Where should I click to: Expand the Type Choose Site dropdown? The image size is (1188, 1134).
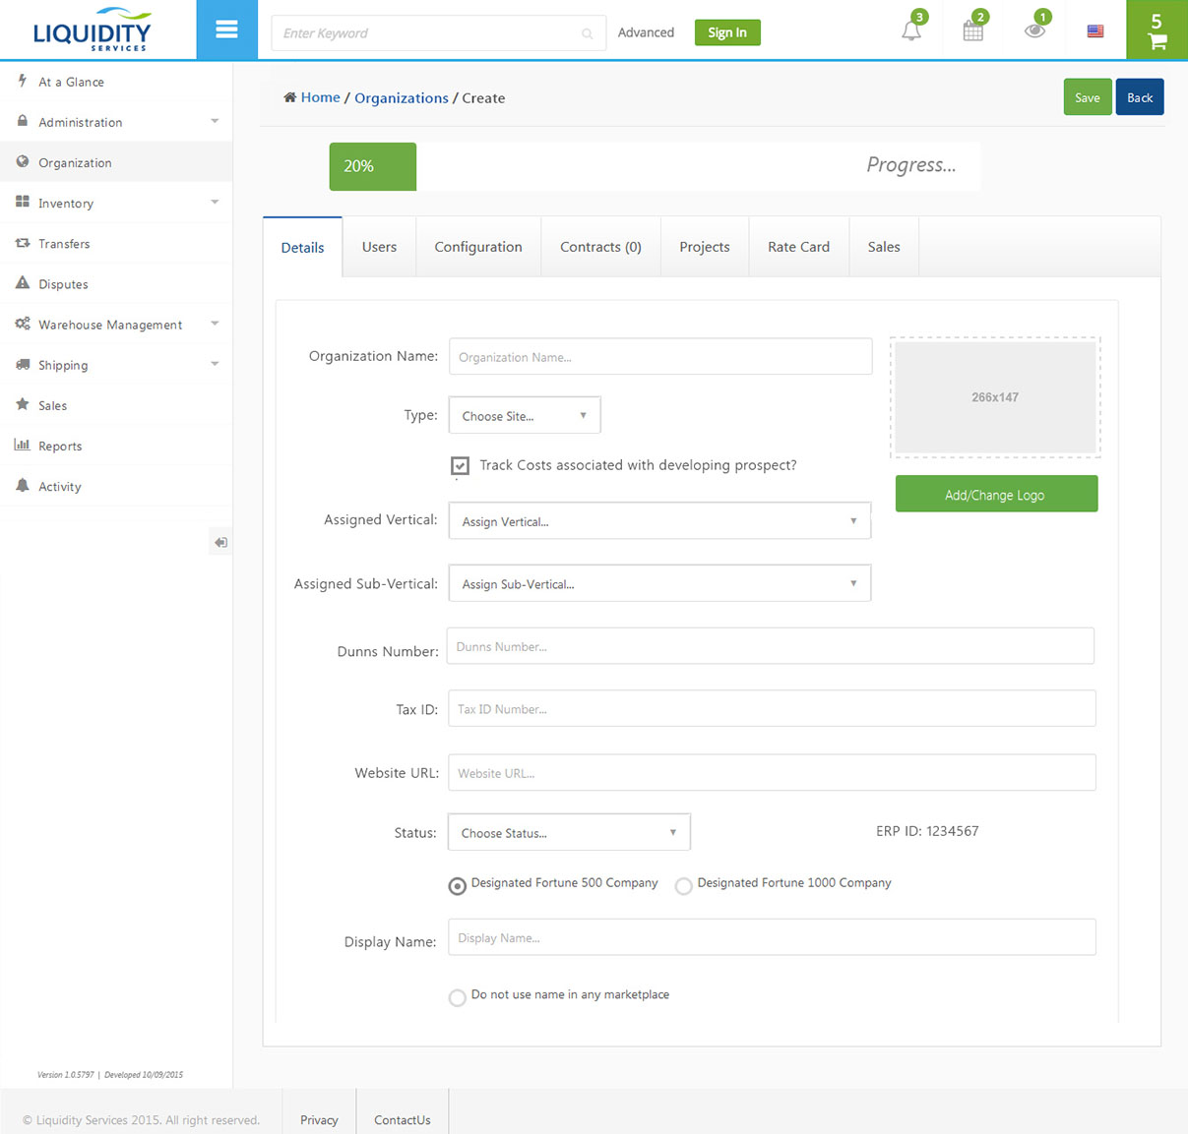pos(524,416)
